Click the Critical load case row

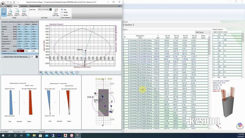pos(20,54)
